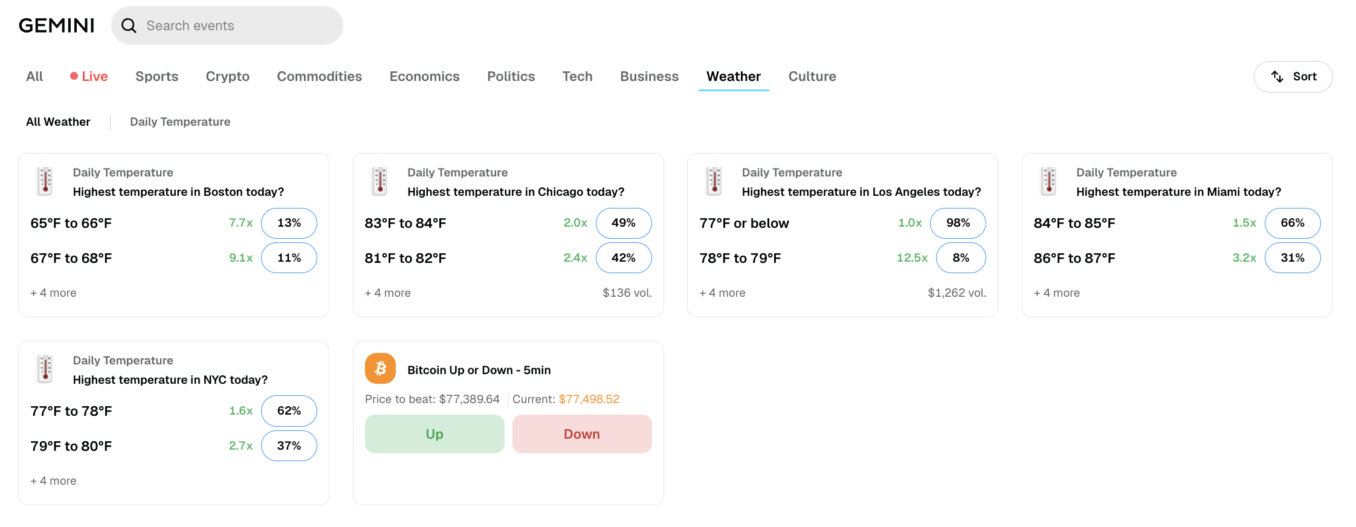Click the 65°F to 66°F Boston outcome
Viewport: 1356px width, 527px height.
[71, 223]
